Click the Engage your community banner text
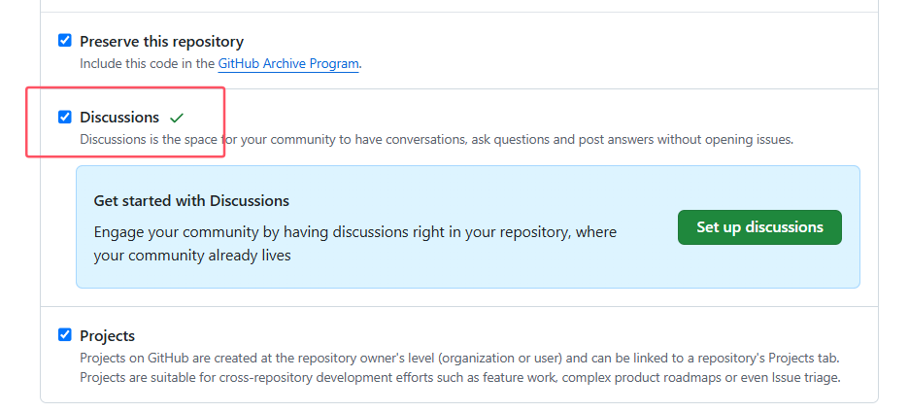Viewport: 909px width, 412px height. point(354,232)
